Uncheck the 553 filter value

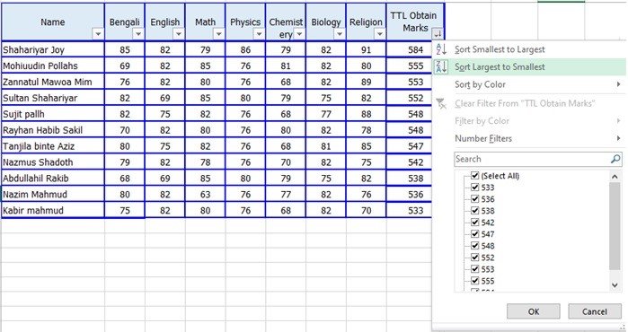pos(475,269)
